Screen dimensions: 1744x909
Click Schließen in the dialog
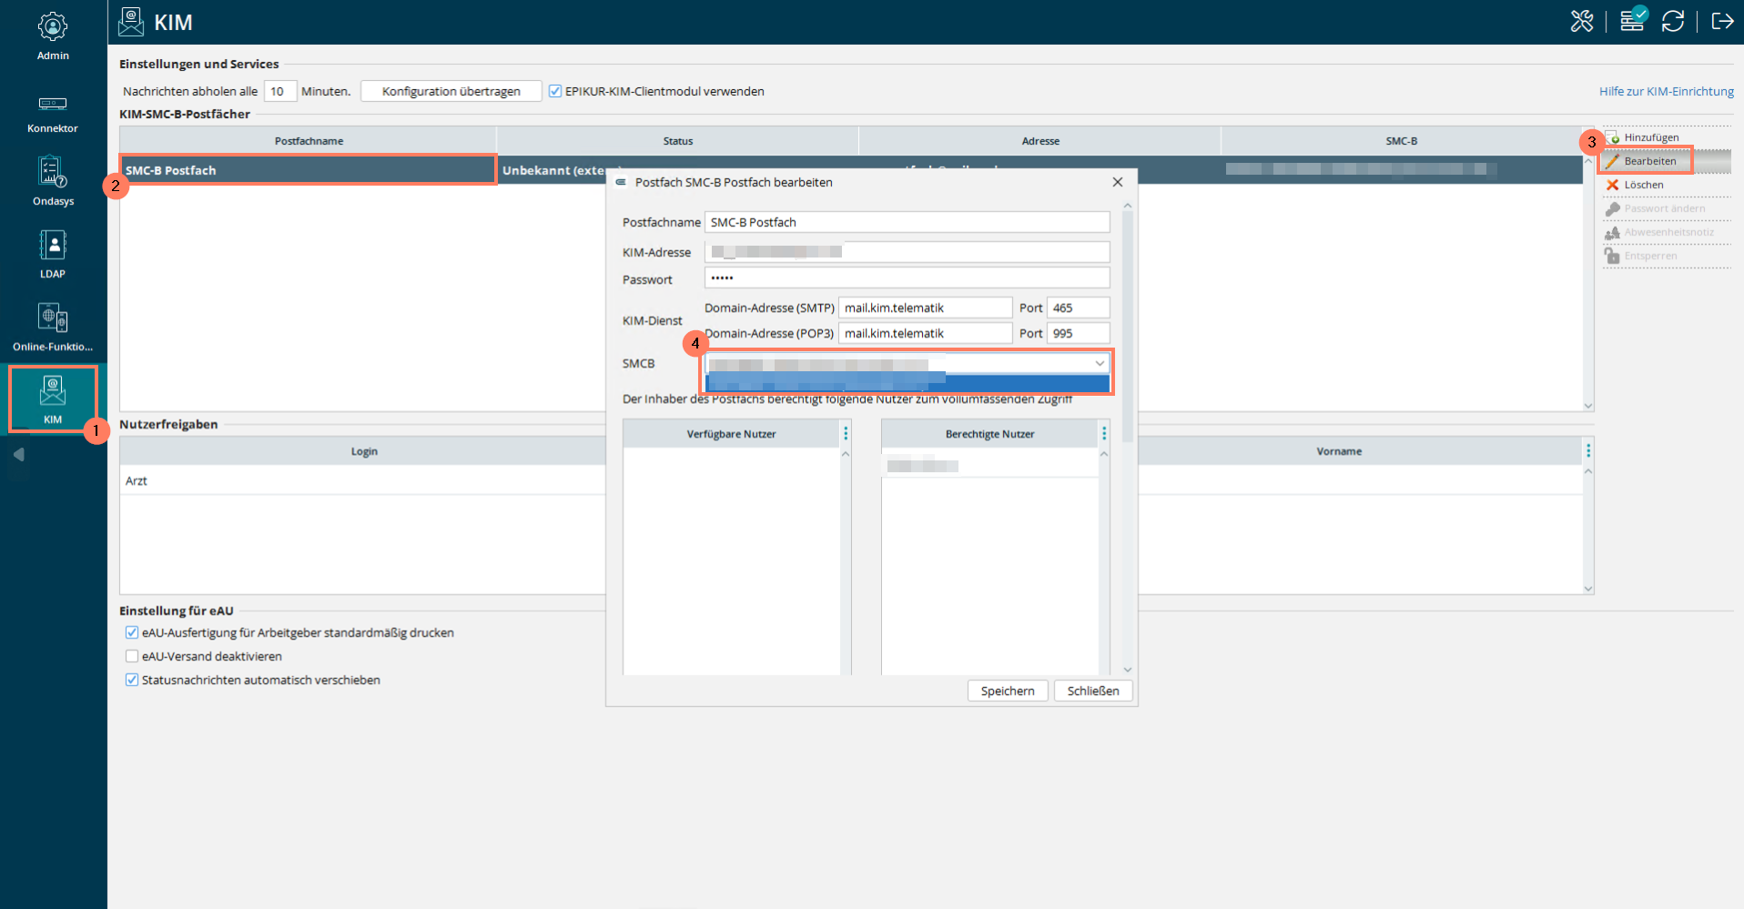[1093, 691]
